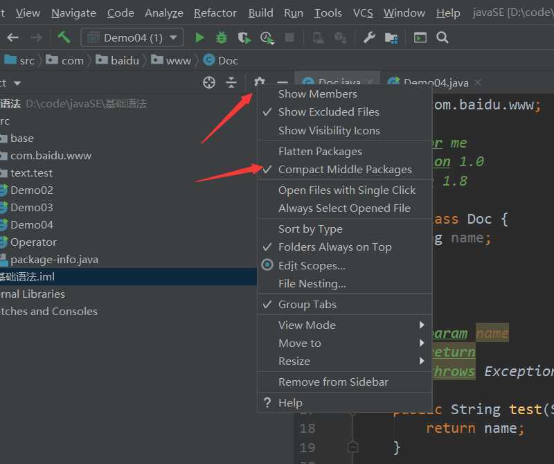Open the Tools menu

tap(328, 13)
